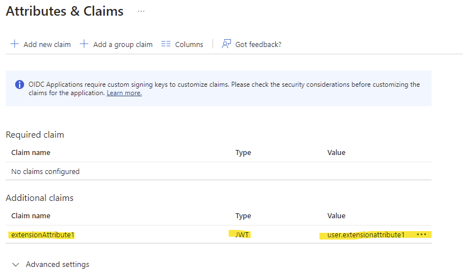Click the chevron next to Advanced settings
The width and height of the screenshot is (463, 277).
16,265
